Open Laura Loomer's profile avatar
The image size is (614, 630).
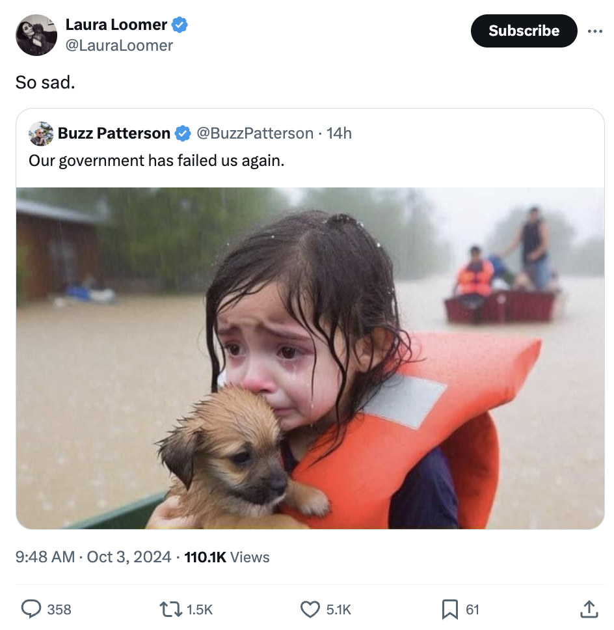click(x=36, y=35)
